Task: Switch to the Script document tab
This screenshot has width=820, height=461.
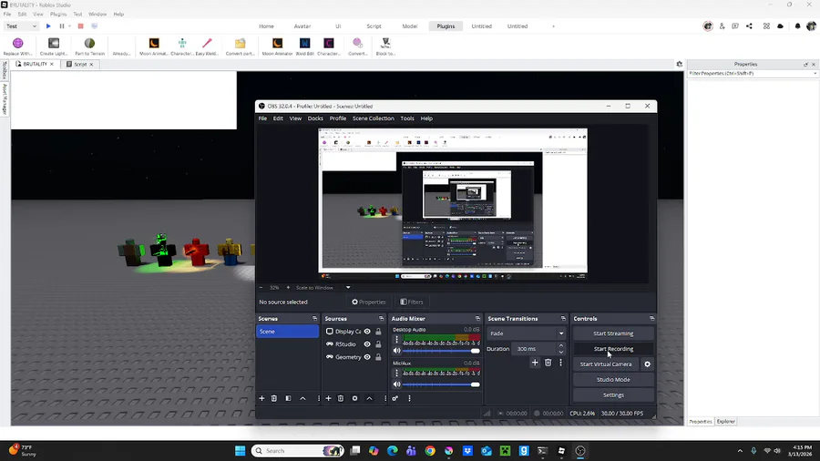Action: [x=80, y=65]
